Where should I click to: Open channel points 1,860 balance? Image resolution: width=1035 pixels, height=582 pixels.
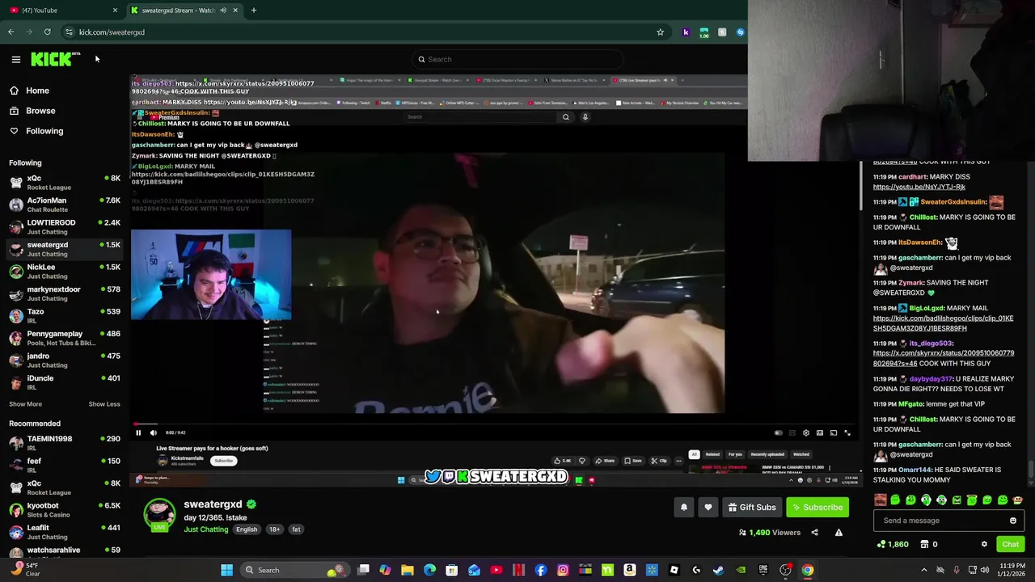click(893, 544)
